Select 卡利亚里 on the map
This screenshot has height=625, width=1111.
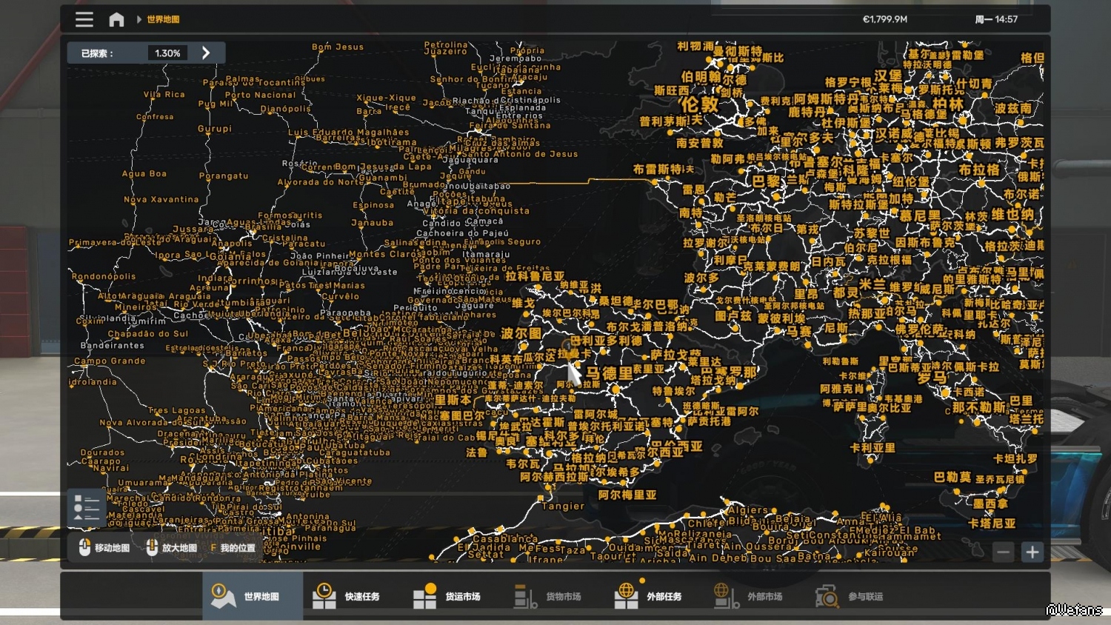point(873,448)
